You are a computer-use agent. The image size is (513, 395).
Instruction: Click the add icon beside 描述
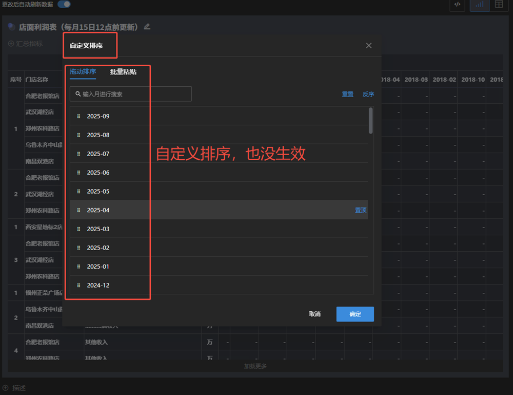coord(5,388)
